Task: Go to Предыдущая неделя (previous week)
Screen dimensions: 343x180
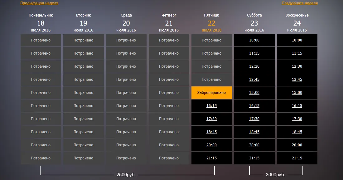Action: [39, 3]
